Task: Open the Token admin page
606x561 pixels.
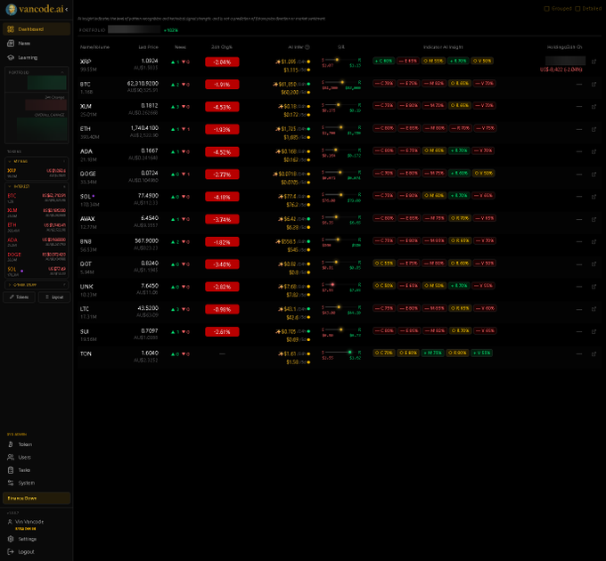Action: tap(37, 444)
